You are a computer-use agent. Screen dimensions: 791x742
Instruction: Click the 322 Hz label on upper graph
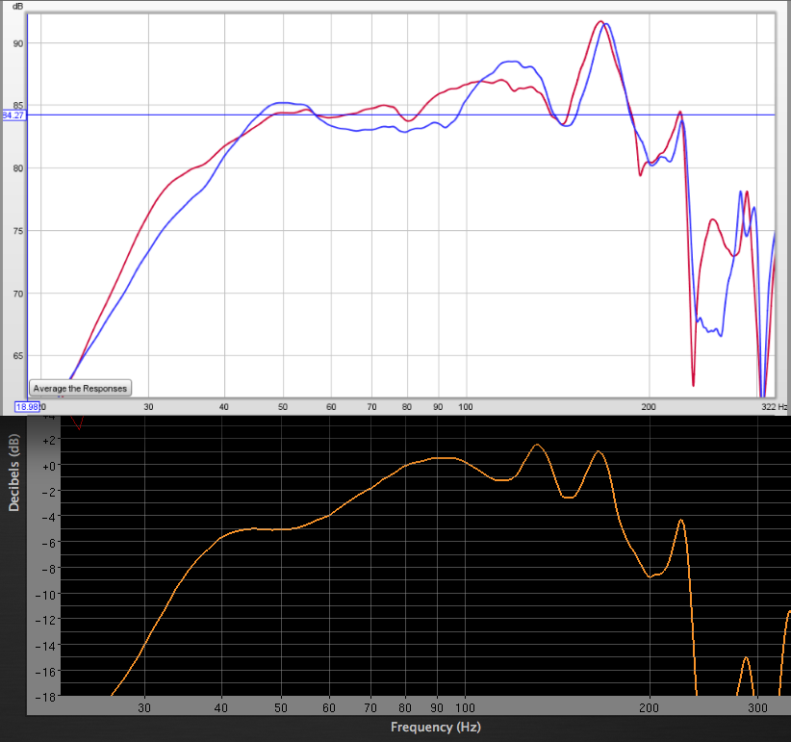(774, 406)
